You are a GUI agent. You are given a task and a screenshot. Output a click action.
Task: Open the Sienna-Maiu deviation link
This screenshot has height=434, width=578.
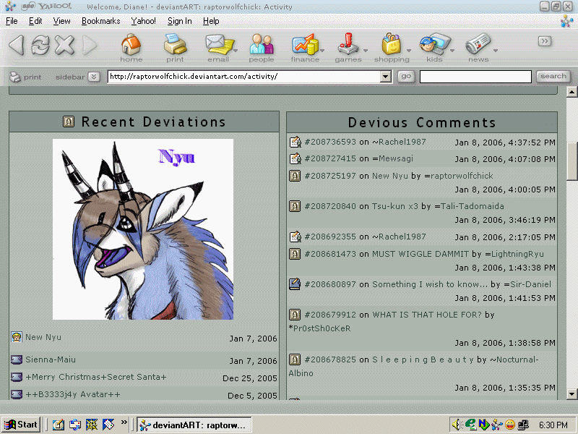pyautogui.click(x=51, y=359)
